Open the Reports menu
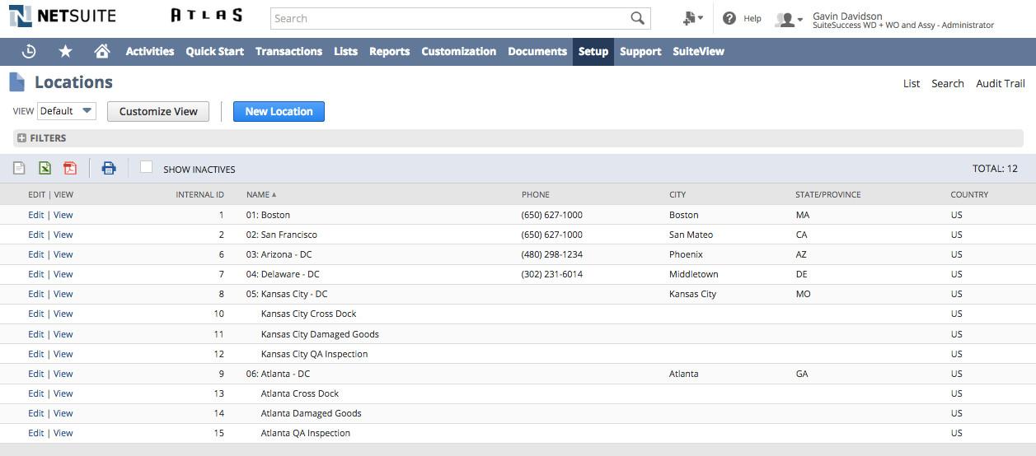 (x=390, y=51)
